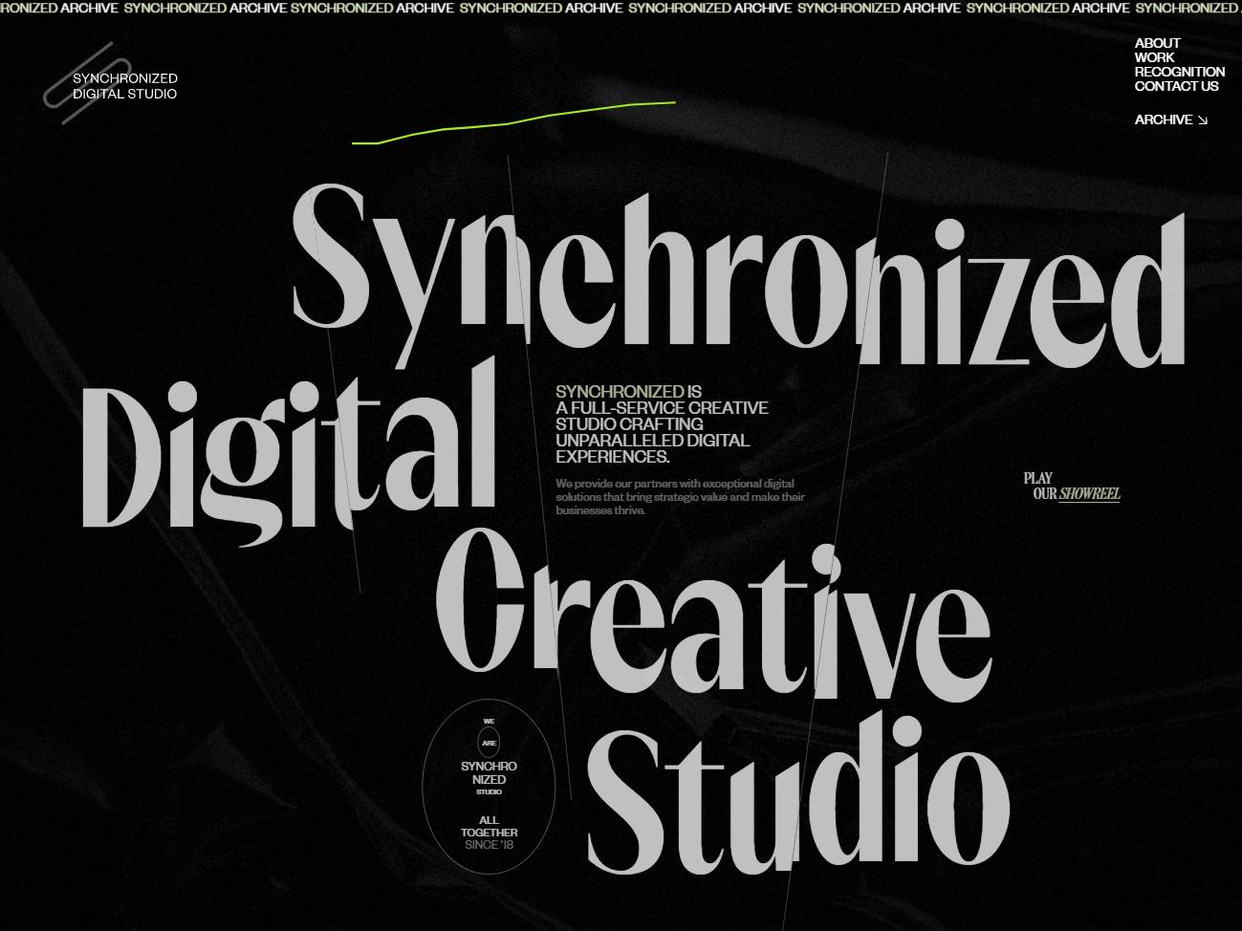Click the 'Synchronized Digital Studio' logo text
This screenshot has width=1242, height=931.
coord(125,86)
